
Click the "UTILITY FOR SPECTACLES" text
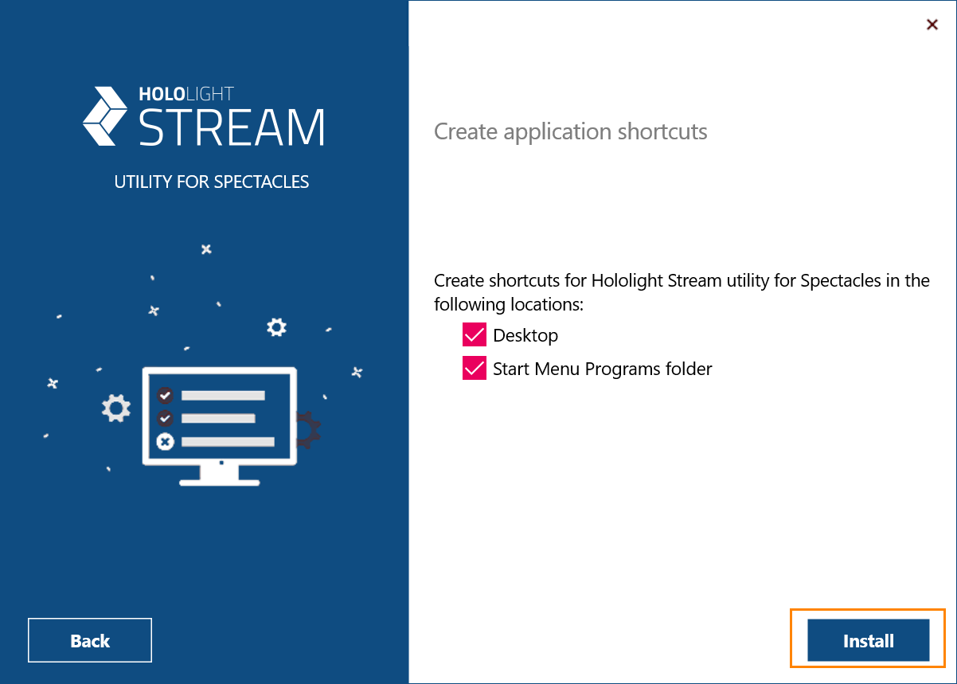tap(212, 182)
